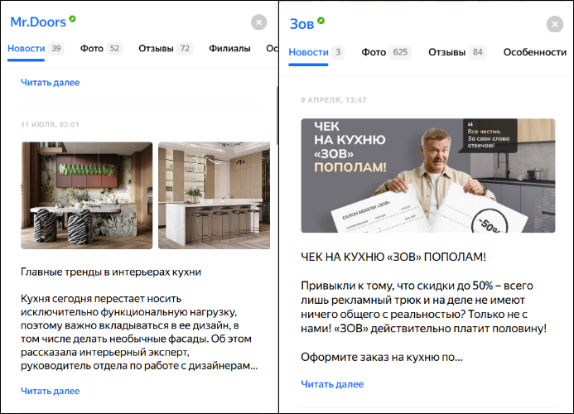Screen dimensions: 574x414
Task: Click heading ЧЕК НА КУХНЮ «ЗОВ» ПОПОЛАМ!
Action: click(393, 257)
